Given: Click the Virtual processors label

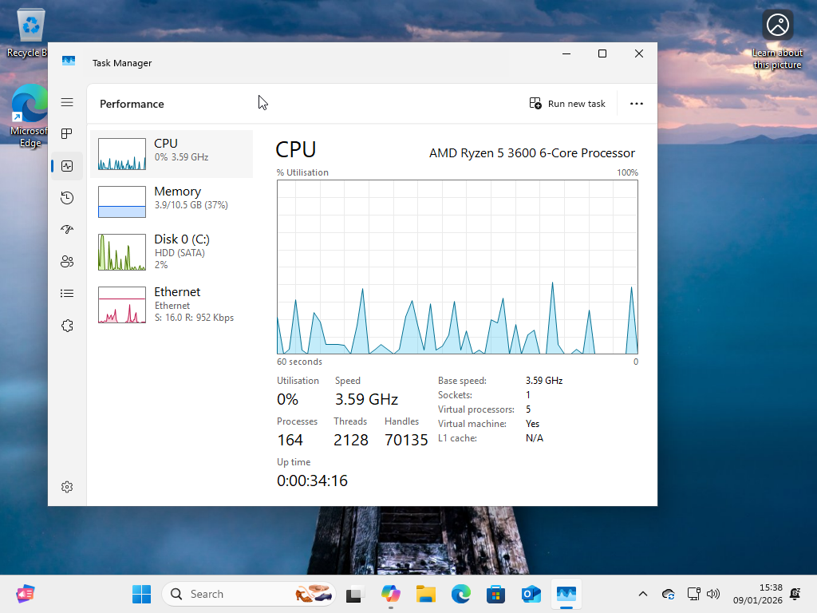Looking at the screenshot, I should tap(476, 409).
